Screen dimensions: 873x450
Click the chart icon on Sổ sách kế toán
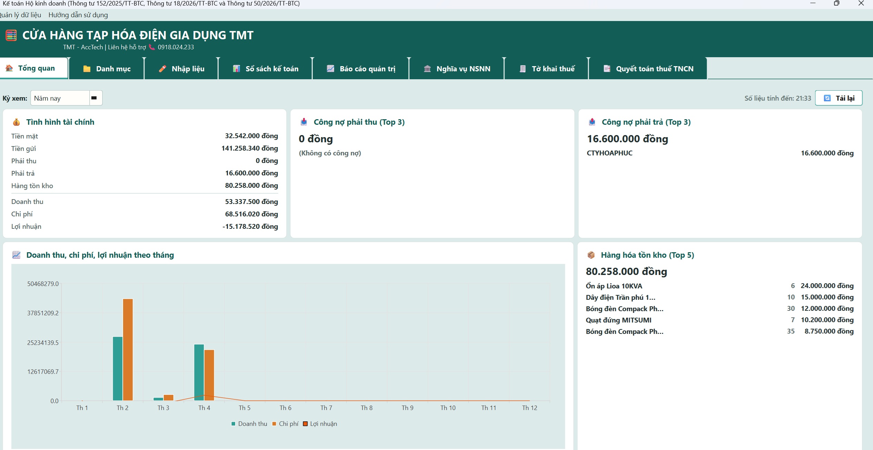pyautogui.click(x=237, y=69)
